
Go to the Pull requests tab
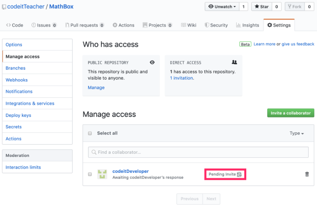(x=84, y=25)
